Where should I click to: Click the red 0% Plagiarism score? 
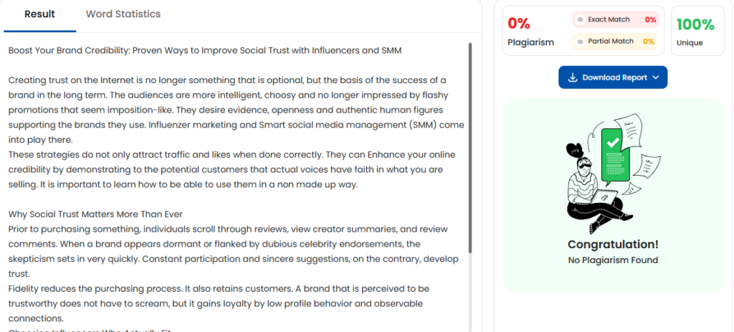click(519, 24)
